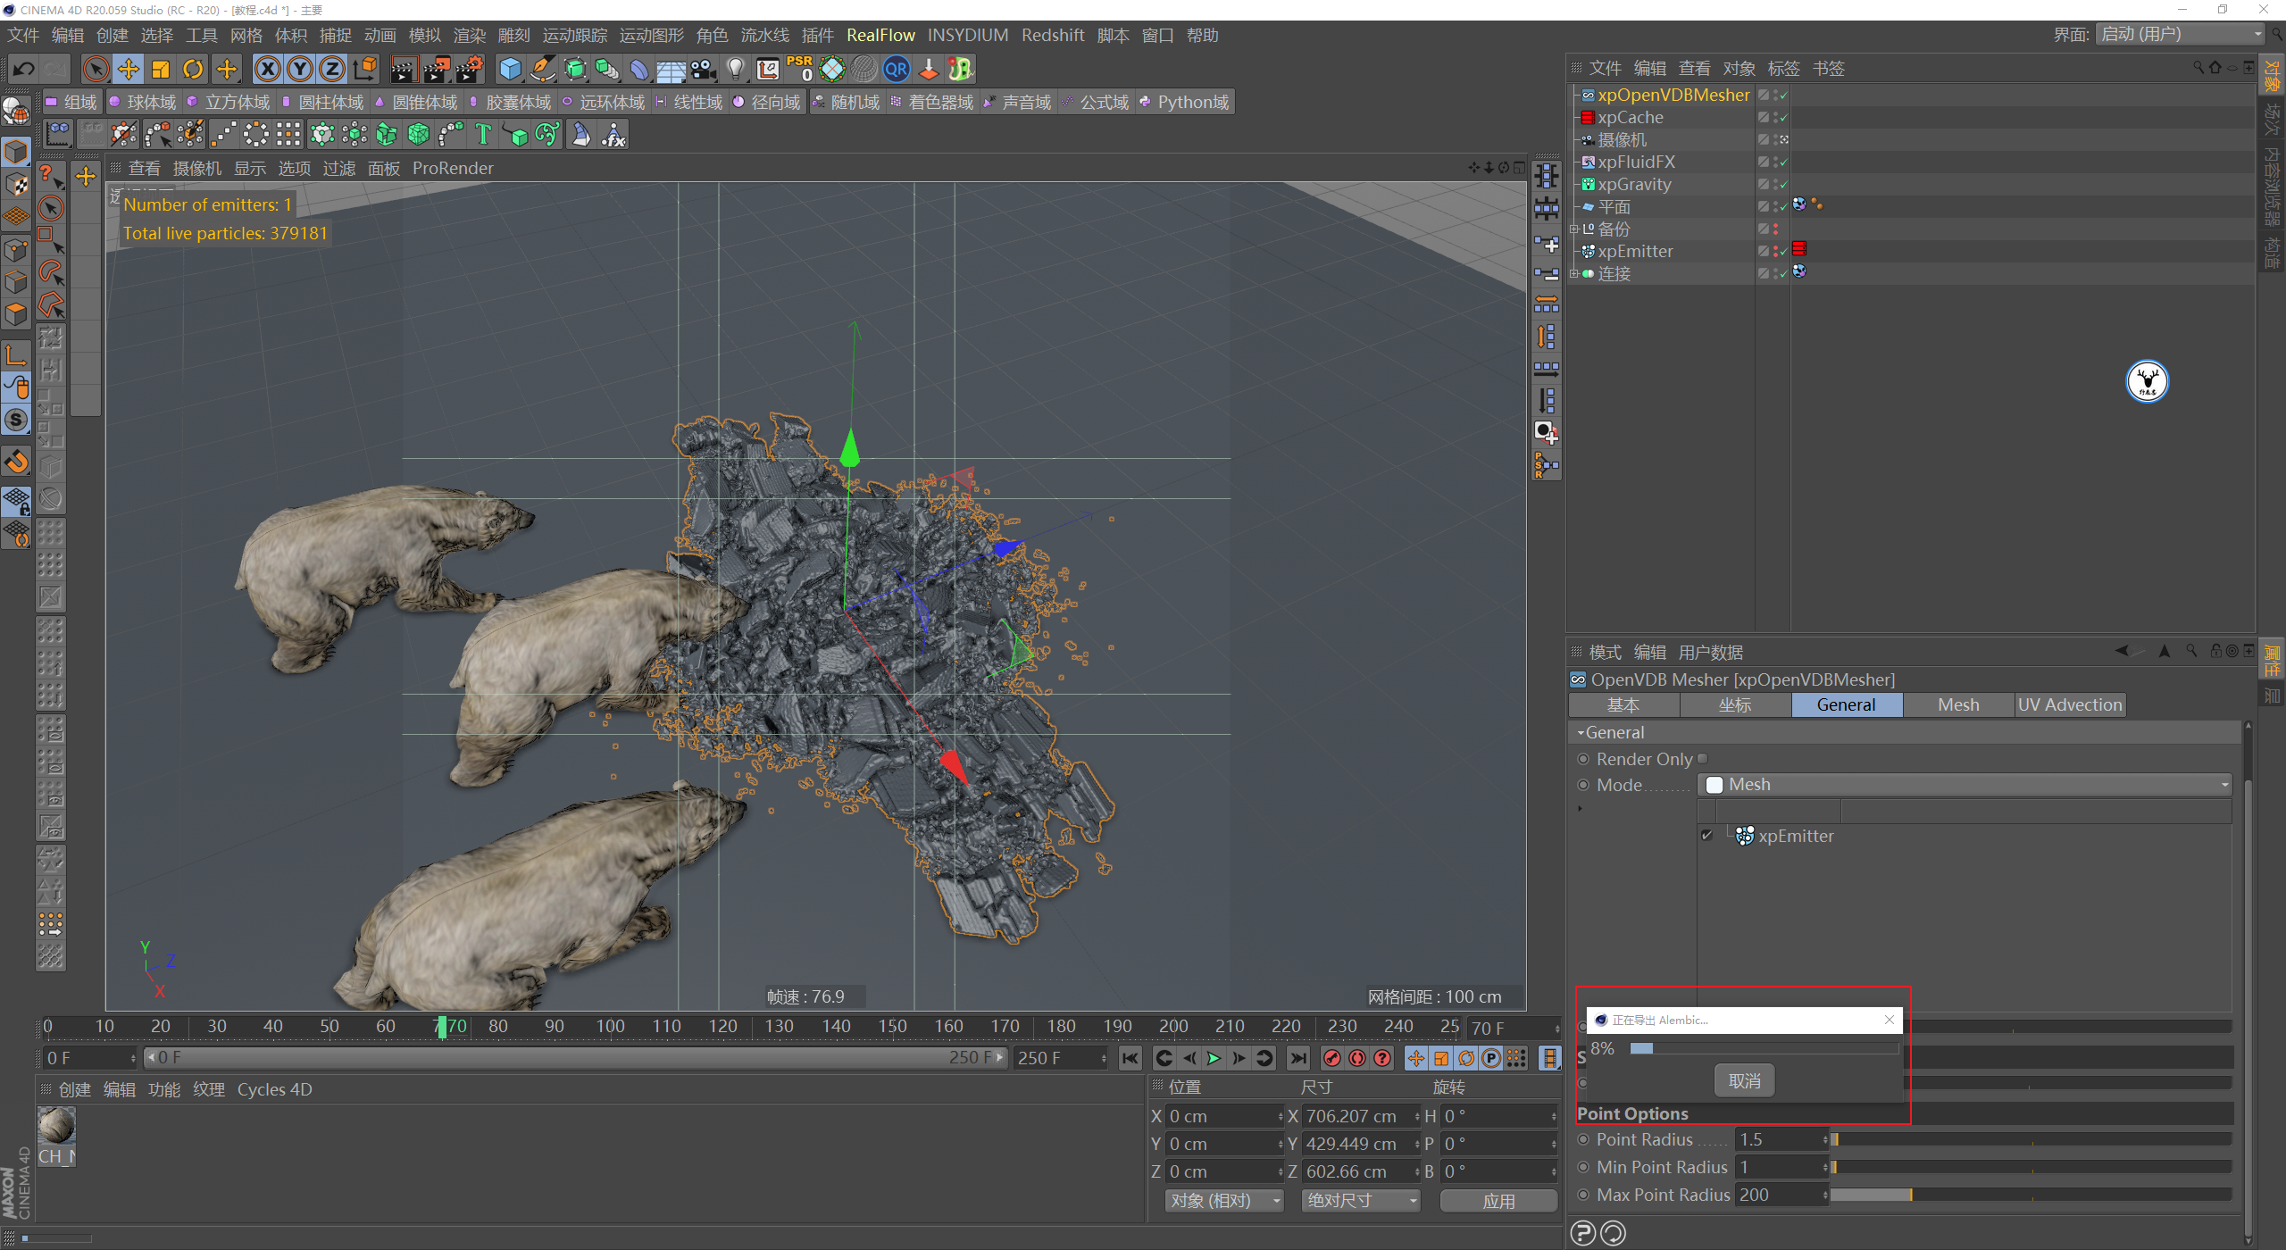Screen dimensions: 2286x1250
Task: Open the RealFlow menu
Action: 880,35
